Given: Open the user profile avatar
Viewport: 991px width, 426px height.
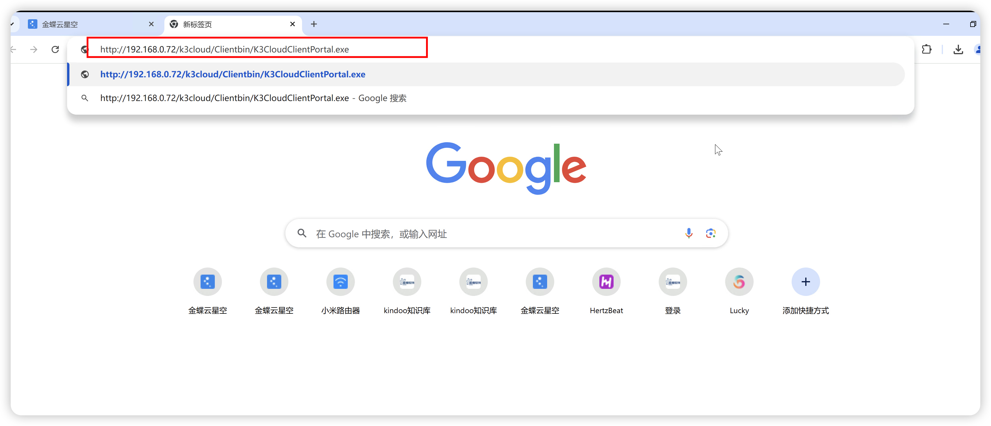Looking at the screenshot, I should point(977,49).
